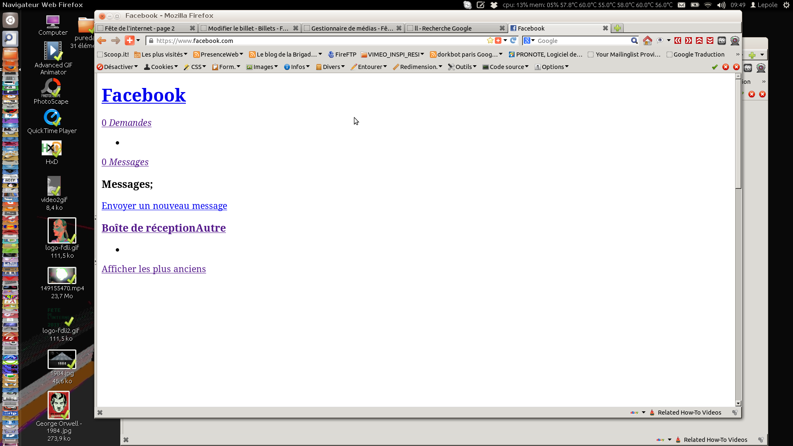Click the bookmark star in the address bar
Viewport: 793px width, 446px height.
click(x=490, y=40)
